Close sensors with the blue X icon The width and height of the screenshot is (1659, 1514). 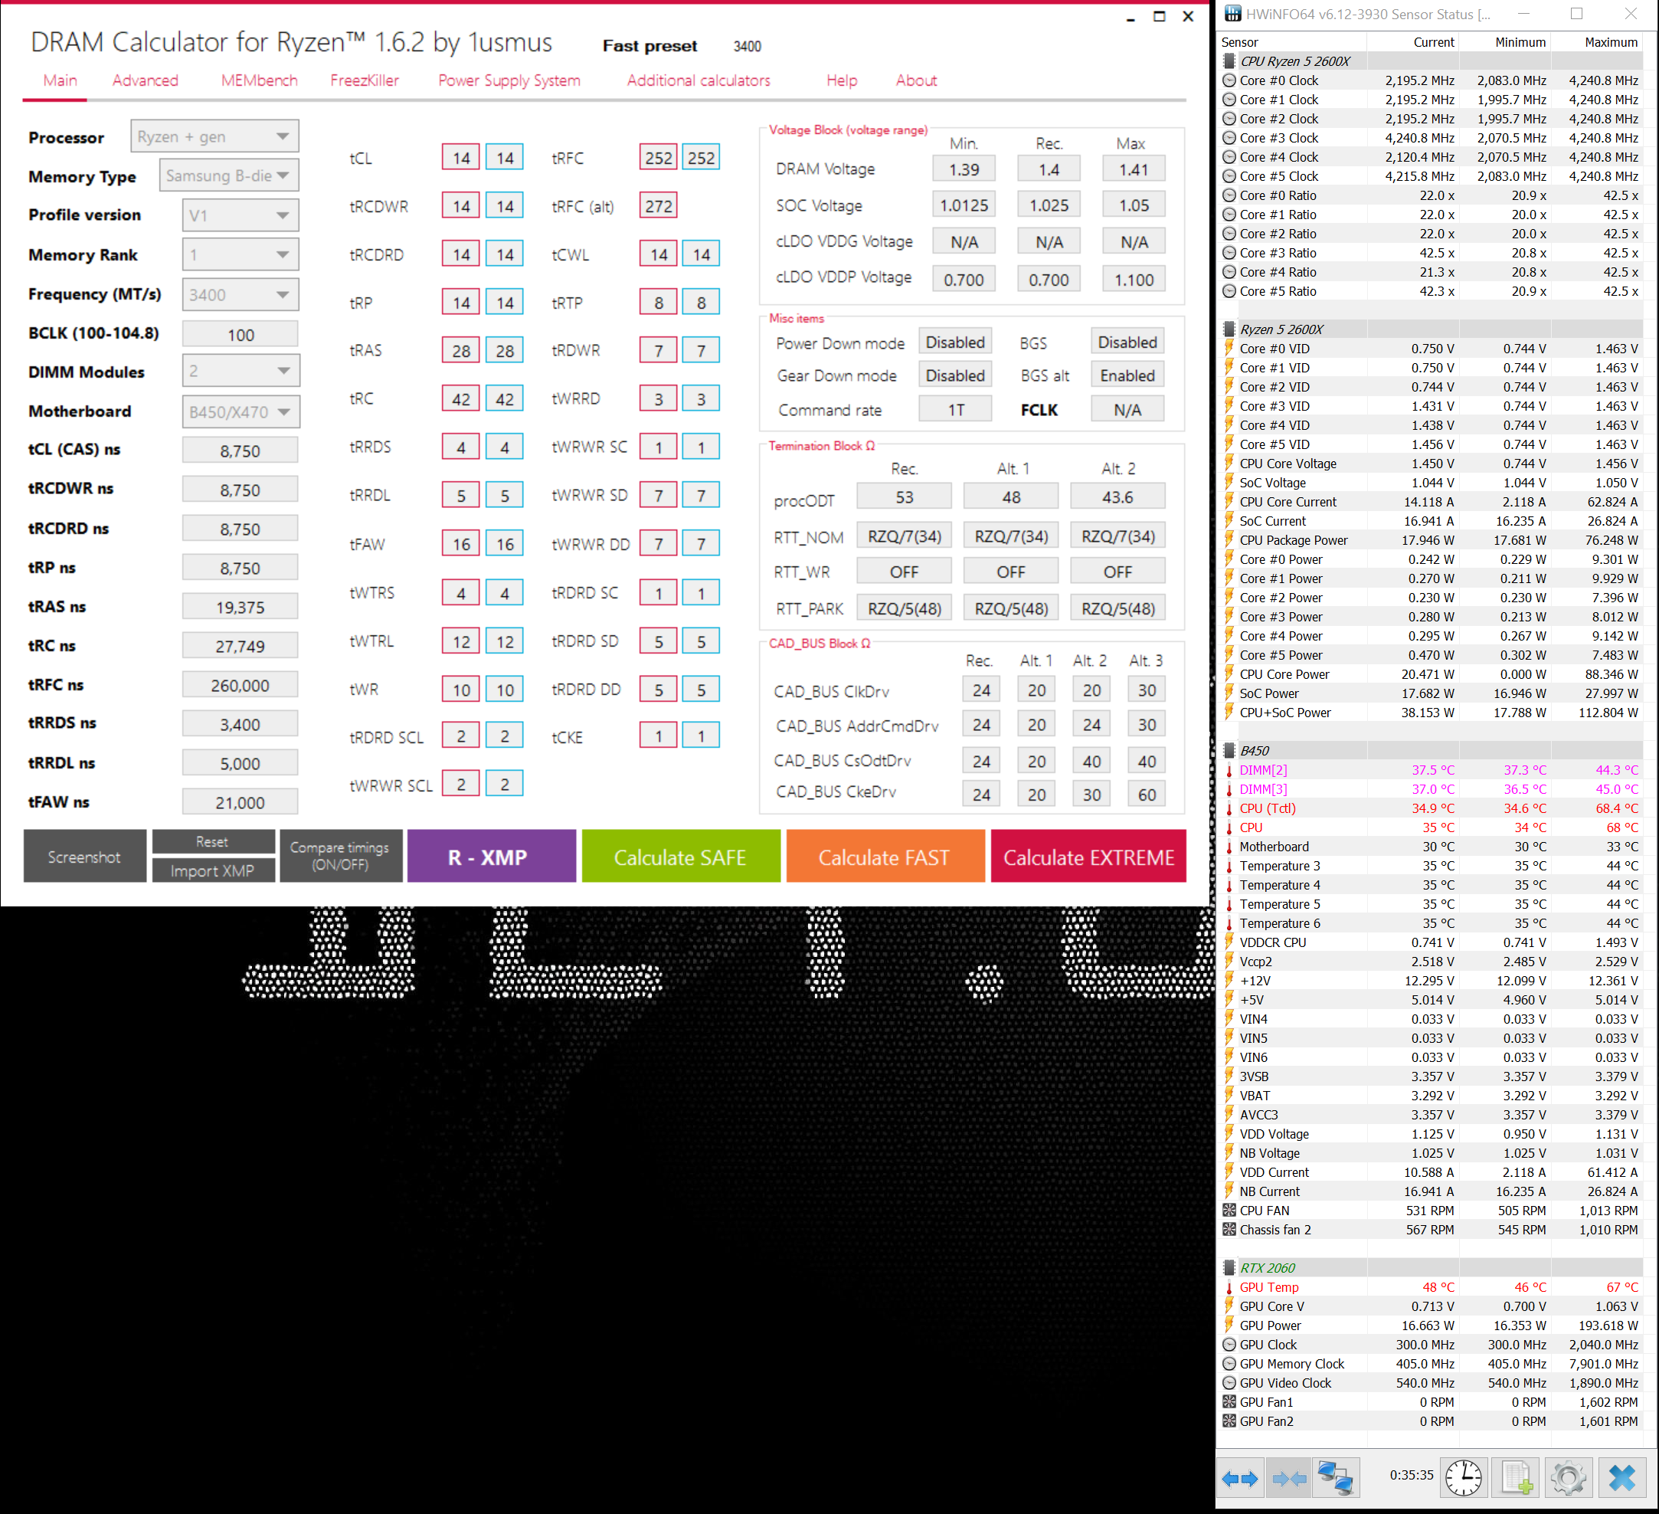[1622, 1479]
